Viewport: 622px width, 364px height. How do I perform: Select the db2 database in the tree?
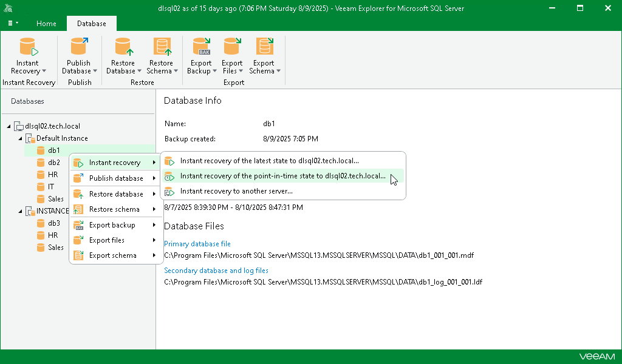(x=51, y=162)
